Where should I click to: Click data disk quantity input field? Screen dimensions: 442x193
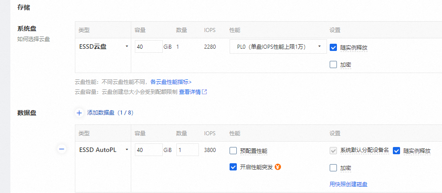pyautogui.click(x=187, y=150)
